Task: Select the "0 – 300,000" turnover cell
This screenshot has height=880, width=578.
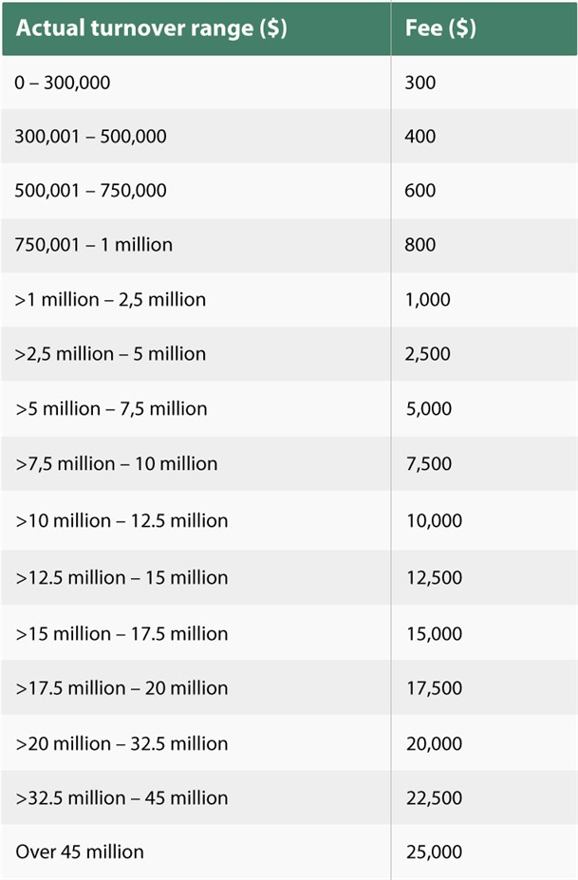Action: [x=63, y=83]
